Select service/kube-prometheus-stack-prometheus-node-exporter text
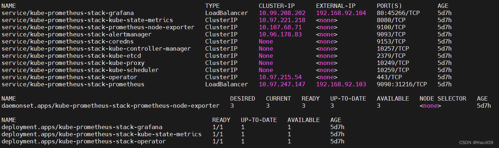The image size is (499, 148). pyautogui.click(x=98, y=27)
